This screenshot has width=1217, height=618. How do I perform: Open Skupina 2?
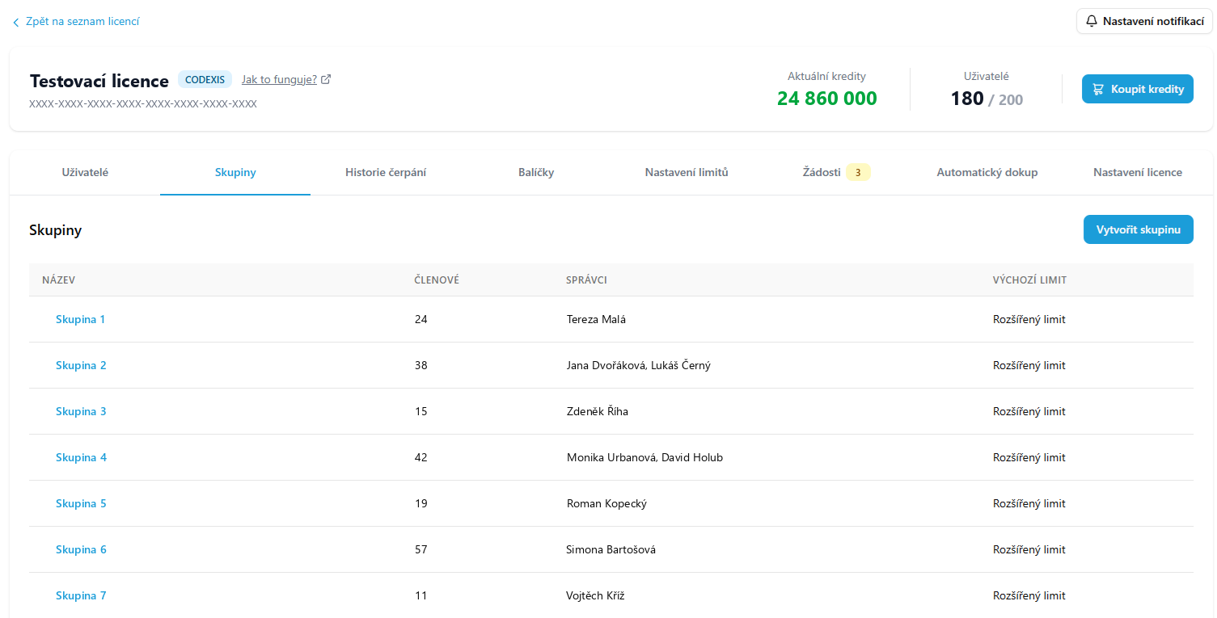(81, 365)
